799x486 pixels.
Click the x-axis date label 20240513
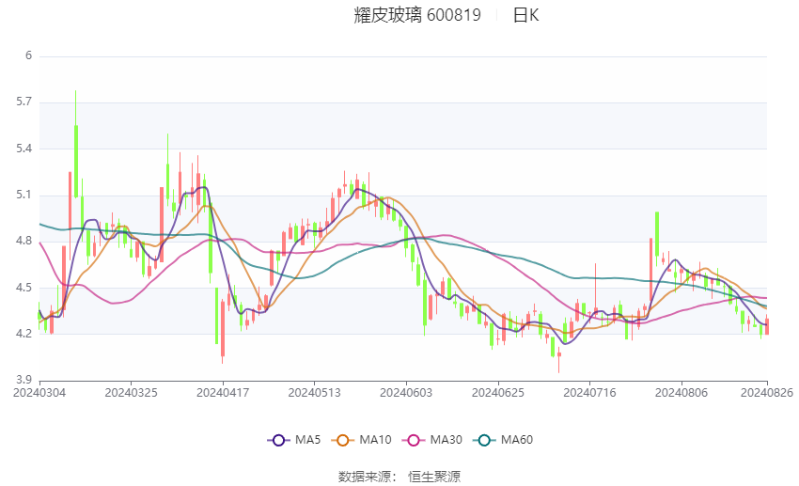pyautogui.click(x=314, y=393)
